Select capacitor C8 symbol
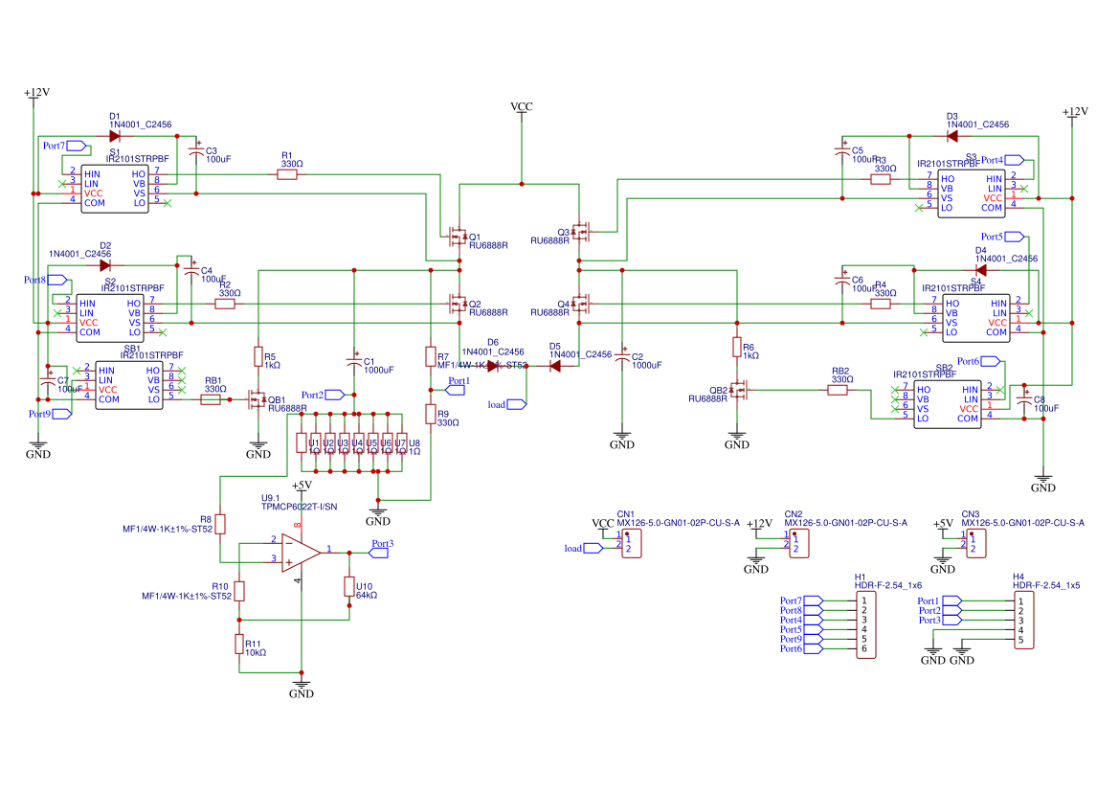The width and height of the screenshot is (1119, 793). coord(1024,399)
